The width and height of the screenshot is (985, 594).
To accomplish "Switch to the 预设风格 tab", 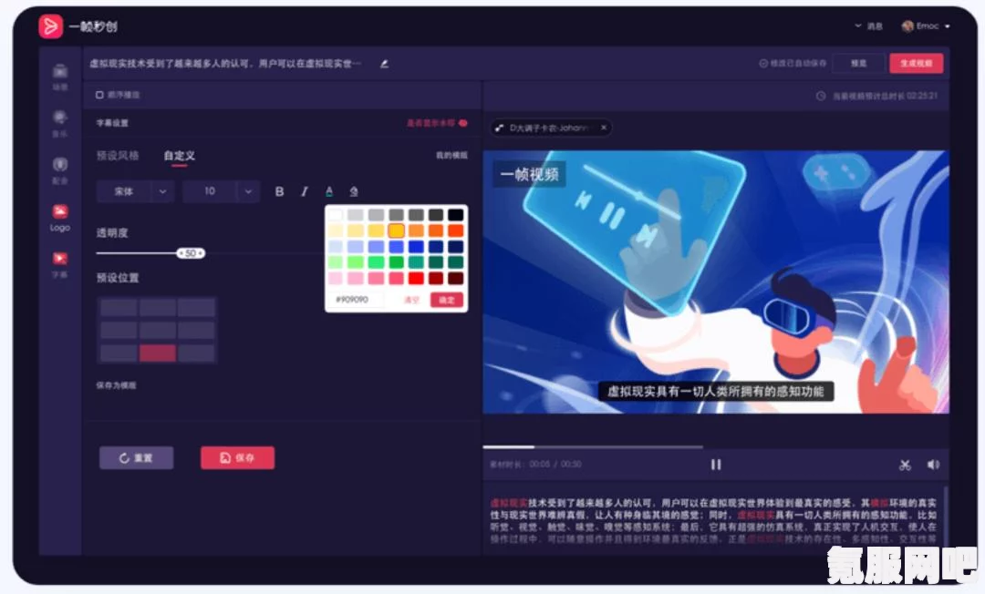I will (x=118, y=156).
